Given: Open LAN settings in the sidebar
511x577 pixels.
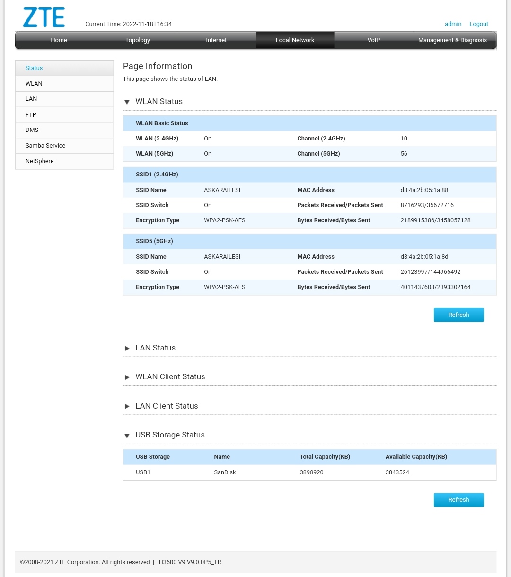Looking at the screenshot, I should pos(64,99).
